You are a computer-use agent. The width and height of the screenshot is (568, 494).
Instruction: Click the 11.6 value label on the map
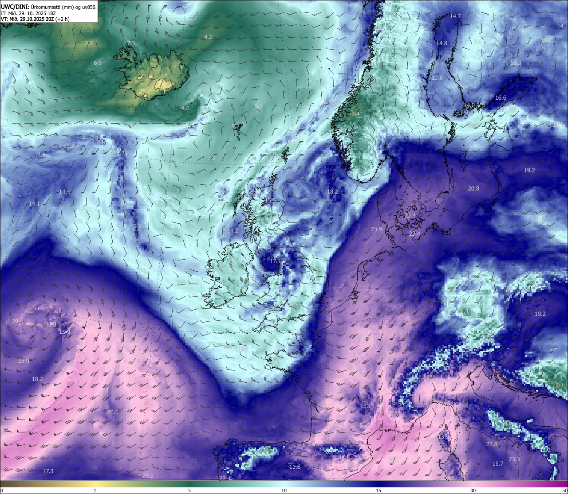click(x=295, y=467)
